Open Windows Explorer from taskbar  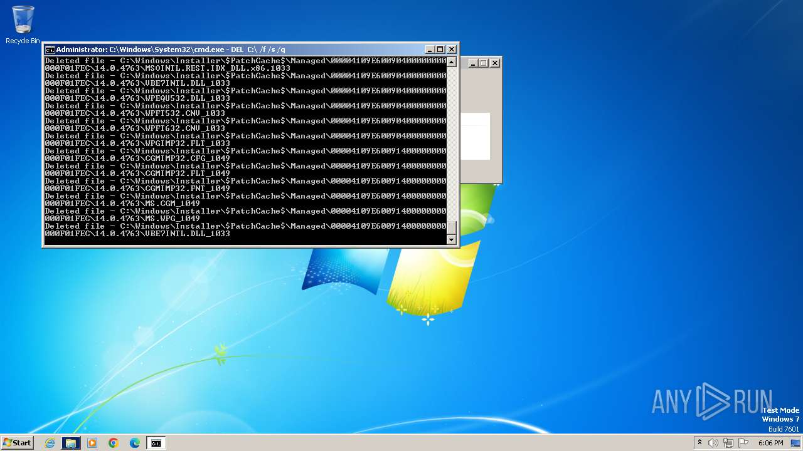(x=71, y=443)
